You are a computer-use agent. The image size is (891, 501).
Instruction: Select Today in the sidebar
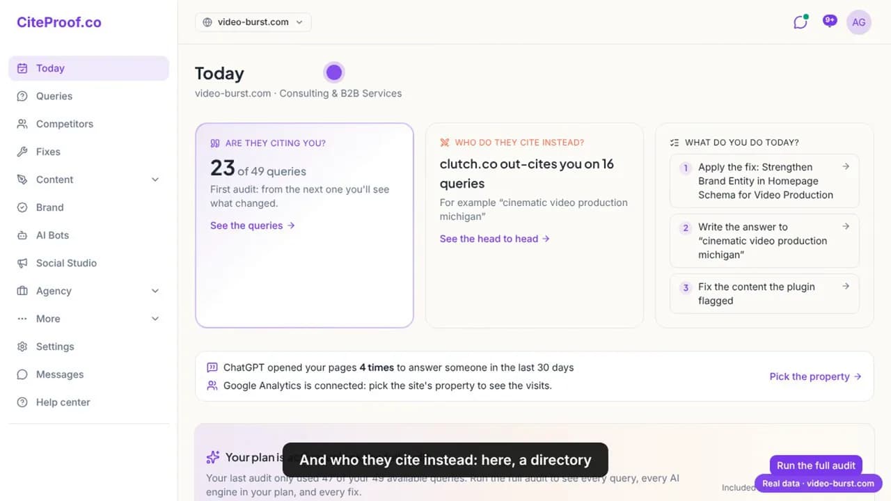click(88, 68)
